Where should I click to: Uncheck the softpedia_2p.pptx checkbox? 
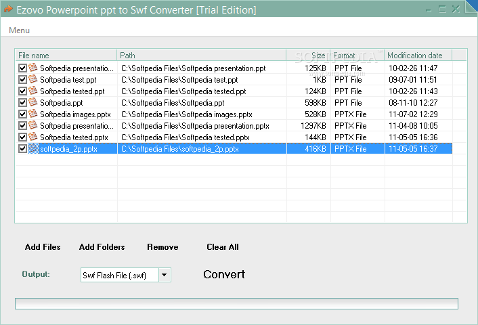click(23, 149)
